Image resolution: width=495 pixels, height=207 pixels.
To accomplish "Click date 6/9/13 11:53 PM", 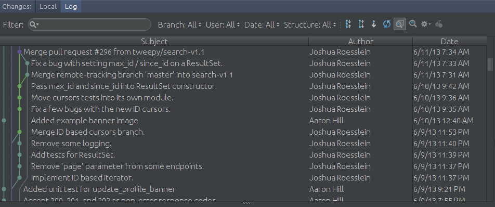I will [x=441, y=132].
